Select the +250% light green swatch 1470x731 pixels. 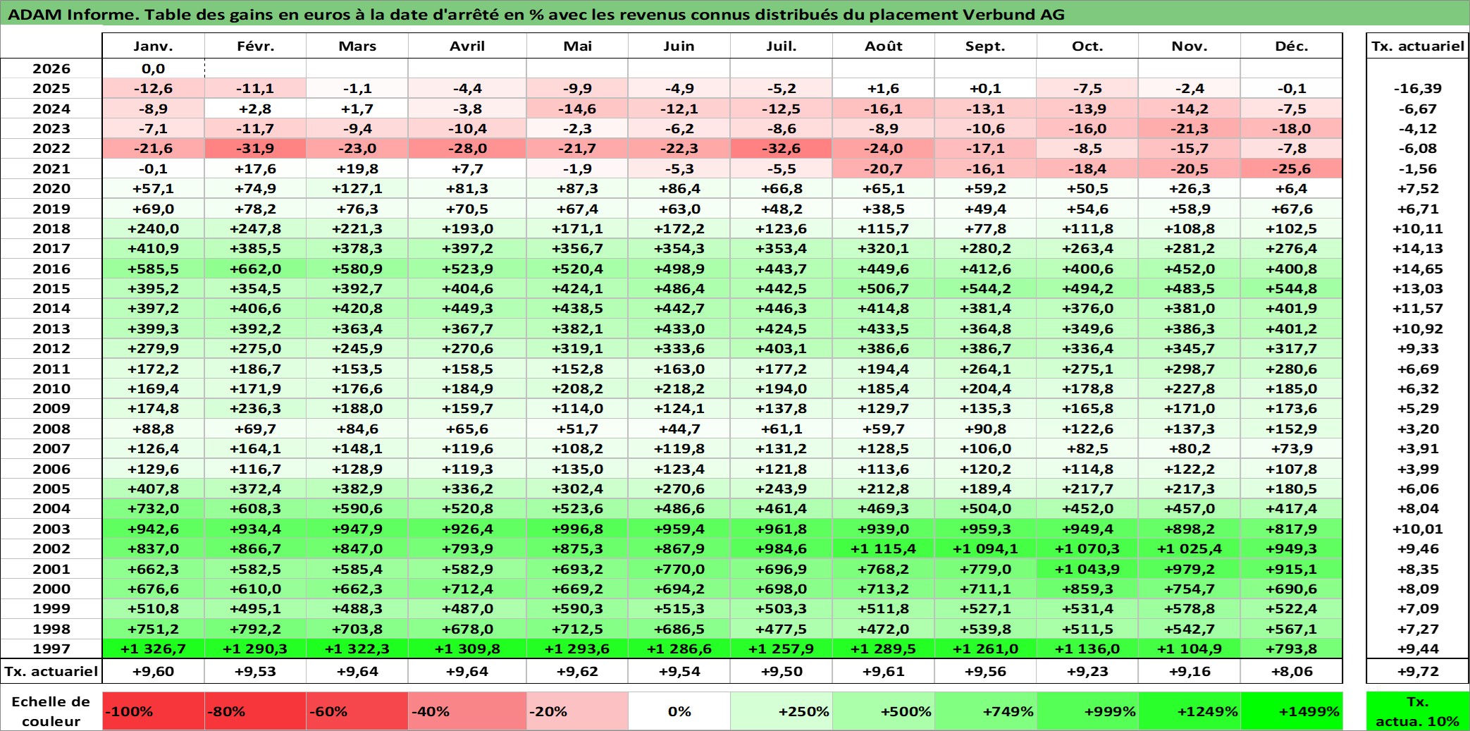(782, 711)
